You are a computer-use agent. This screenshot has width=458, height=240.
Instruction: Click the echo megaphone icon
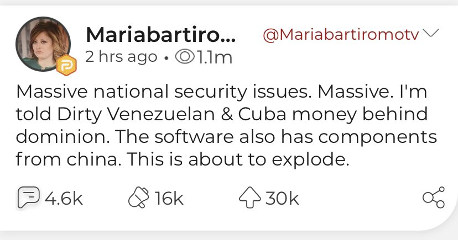[138, 198]
